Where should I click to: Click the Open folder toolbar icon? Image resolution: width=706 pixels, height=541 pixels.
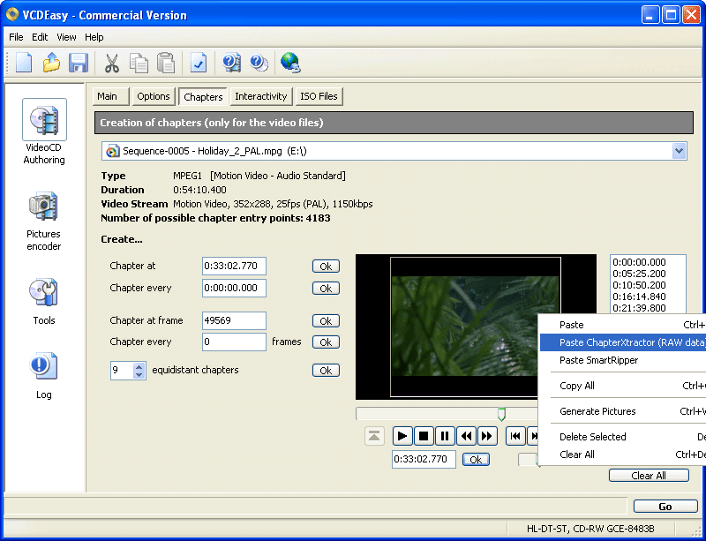tap(51, 62)
